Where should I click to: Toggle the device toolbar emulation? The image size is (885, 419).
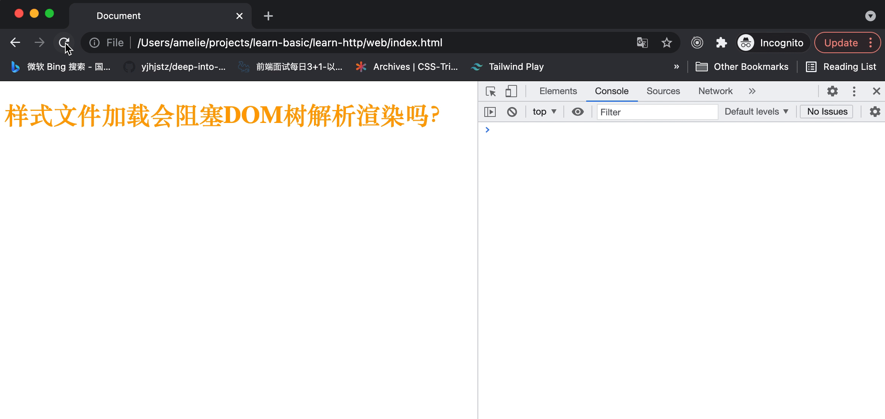click(511, 91)
